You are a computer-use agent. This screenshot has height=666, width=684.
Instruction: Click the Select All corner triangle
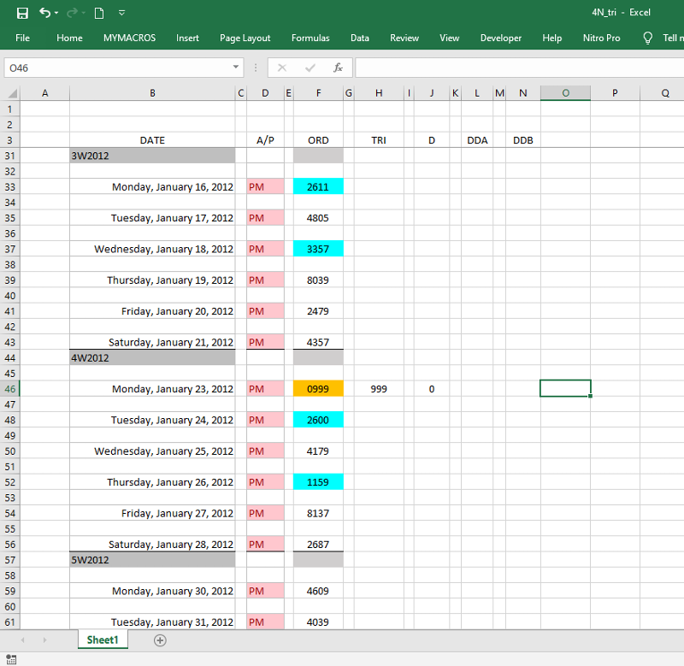click(12, 93)
